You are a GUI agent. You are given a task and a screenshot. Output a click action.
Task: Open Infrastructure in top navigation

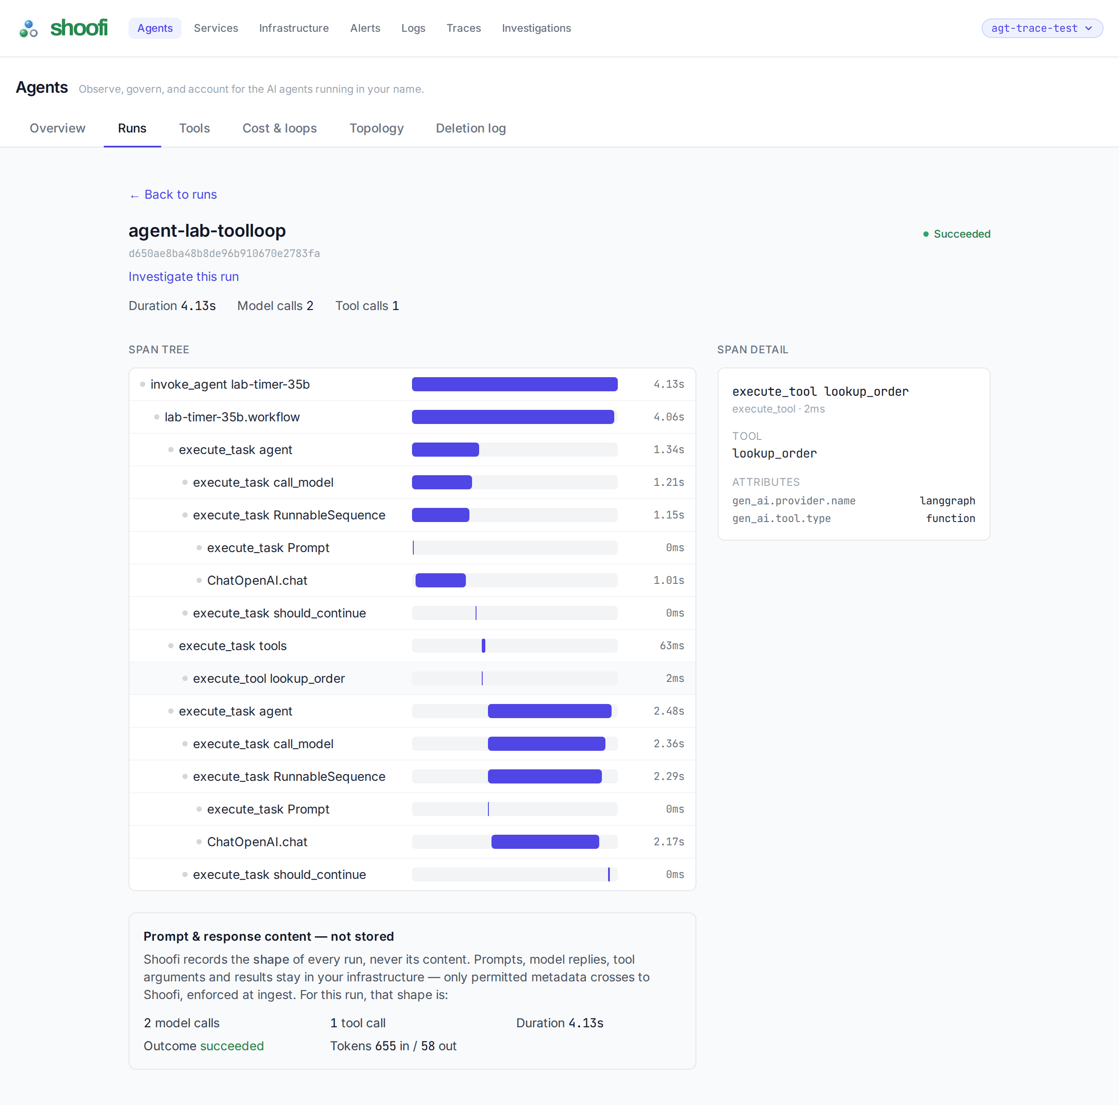[294, 28]
